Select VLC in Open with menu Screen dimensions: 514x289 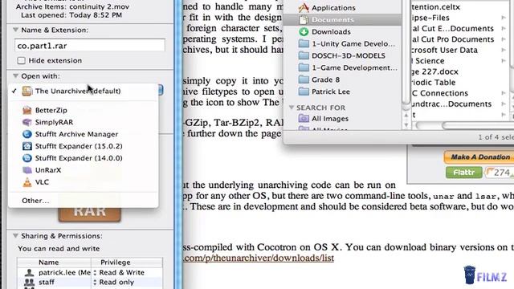84,182
